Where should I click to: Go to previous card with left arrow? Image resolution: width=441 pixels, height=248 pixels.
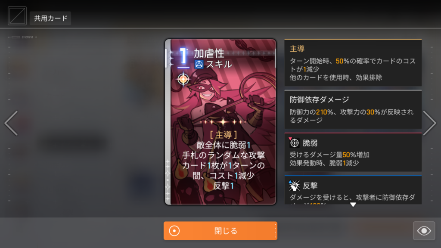click(11, 123)
